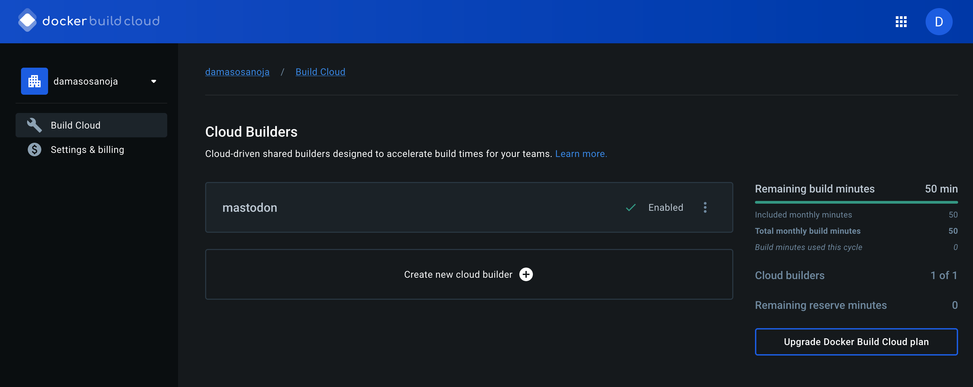Expand the damasosanoja organization dropdown arrow
The height and width of the screenshot is (387, 973).
153,81
